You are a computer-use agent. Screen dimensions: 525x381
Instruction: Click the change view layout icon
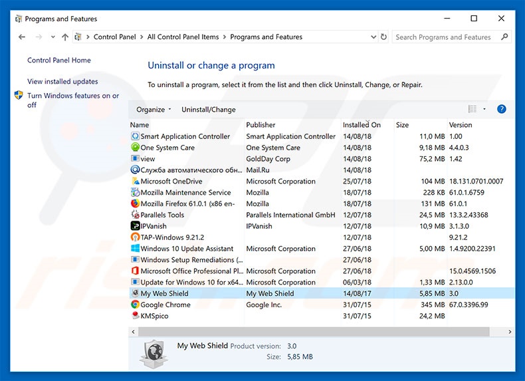472,109
